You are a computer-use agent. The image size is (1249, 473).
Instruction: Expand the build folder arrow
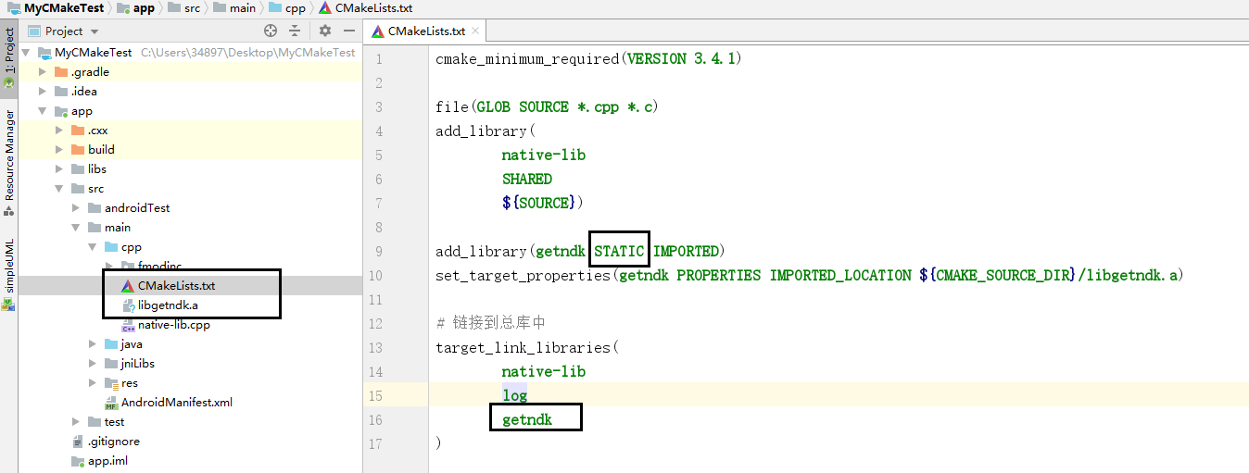click(59, 149)
